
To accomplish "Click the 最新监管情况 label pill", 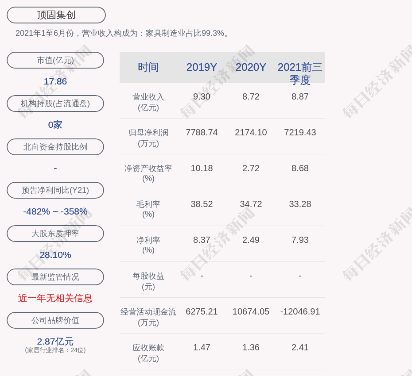I will click(55, 277).
